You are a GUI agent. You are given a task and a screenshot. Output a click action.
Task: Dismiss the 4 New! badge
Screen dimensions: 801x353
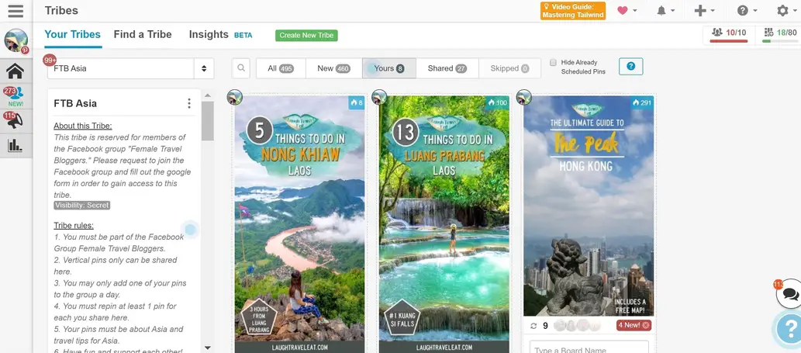(646, 325)
